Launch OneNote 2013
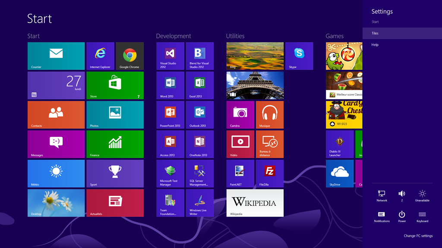 (199, 144)
